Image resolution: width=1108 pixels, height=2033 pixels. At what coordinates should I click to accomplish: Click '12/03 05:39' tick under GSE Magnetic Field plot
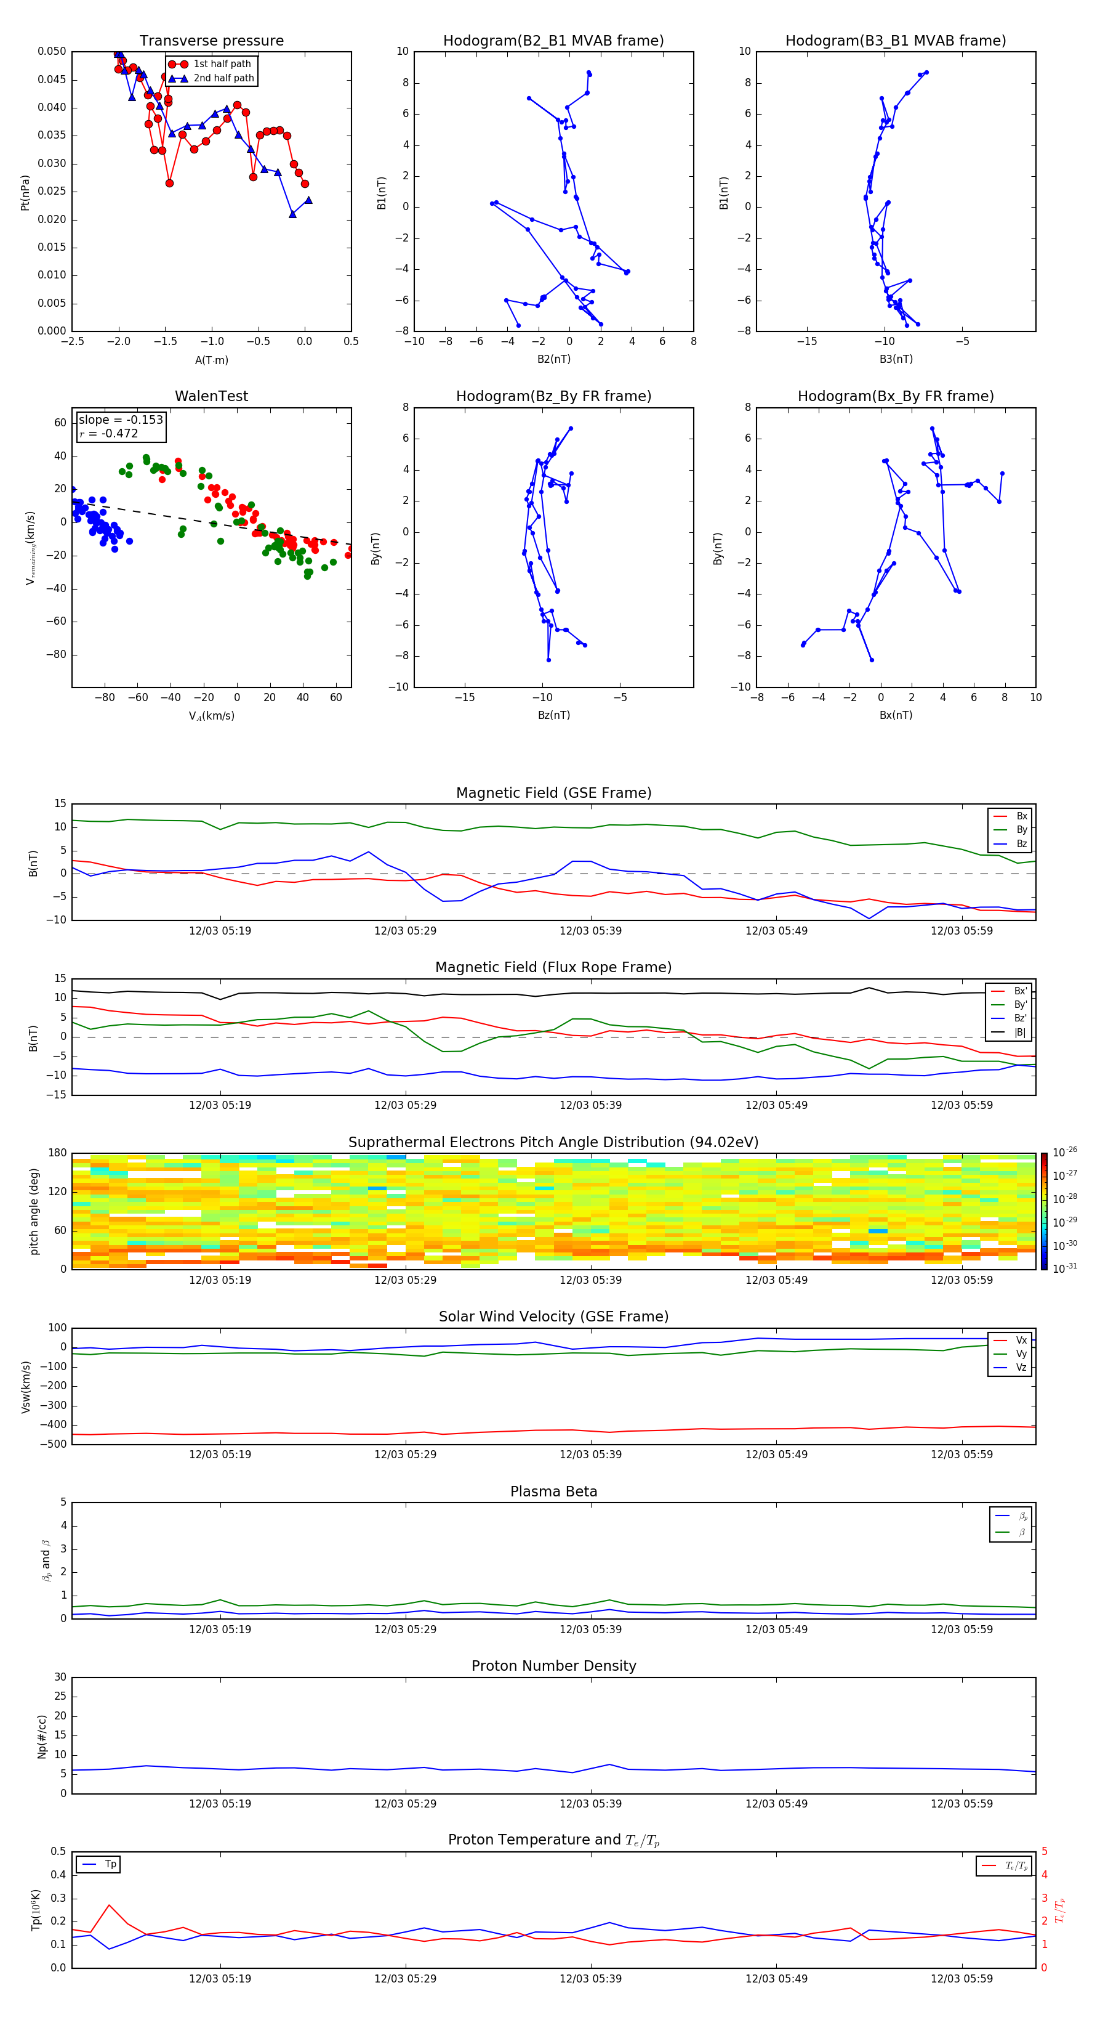point(590,930)
